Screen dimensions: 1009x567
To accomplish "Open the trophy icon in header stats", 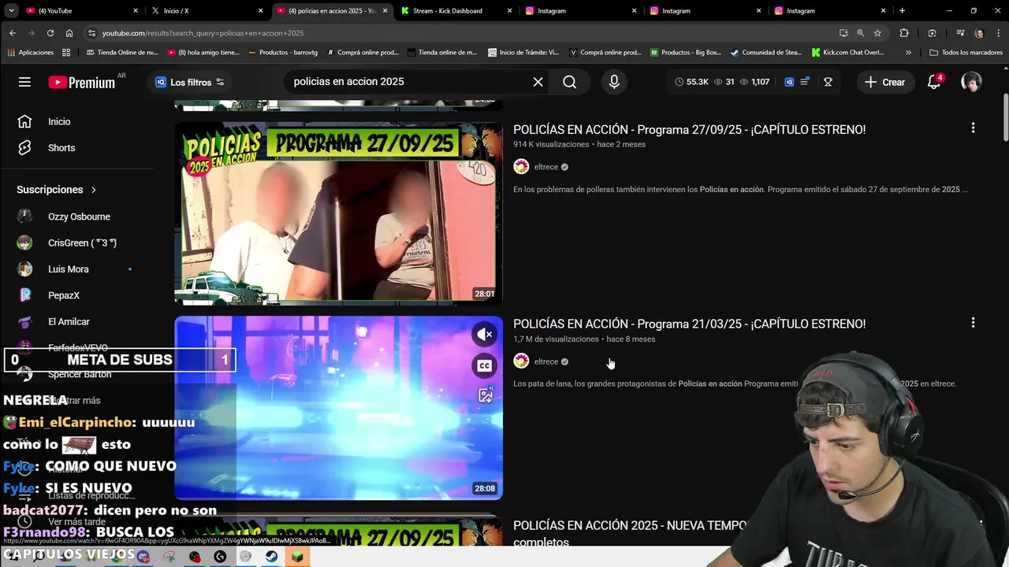I will coord(828,82).
